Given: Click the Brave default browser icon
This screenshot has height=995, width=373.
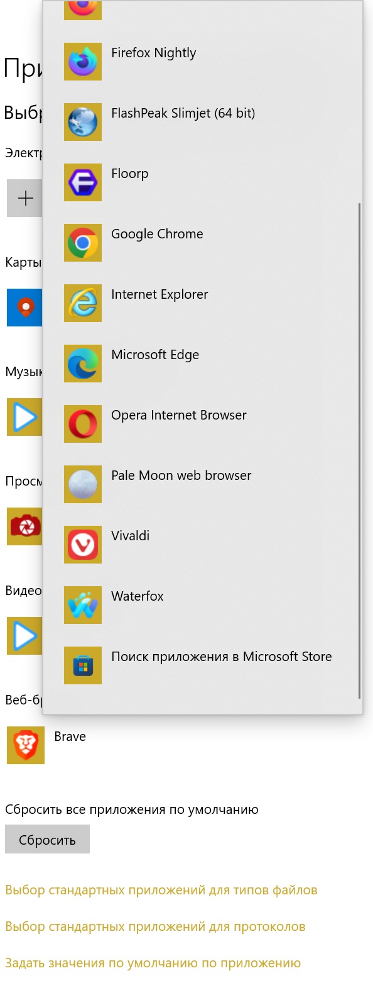Looking at the screenshot, I should 26,745.
